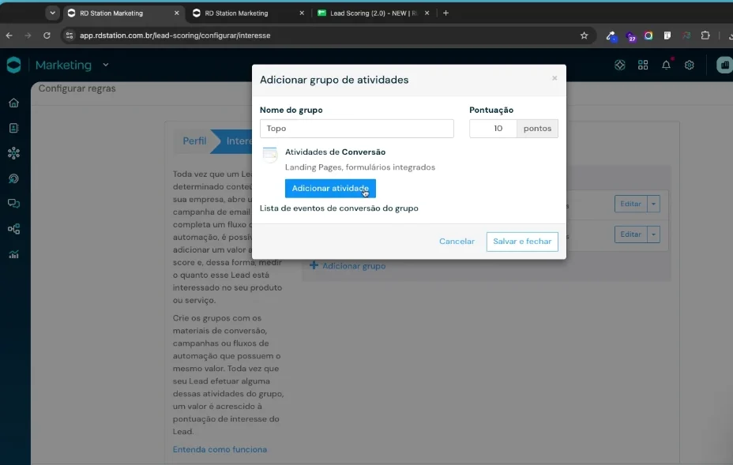This screenshot has width=733, height=465.
Task: Open the apps grid icon in header
Action: click(x=643, y=65)
